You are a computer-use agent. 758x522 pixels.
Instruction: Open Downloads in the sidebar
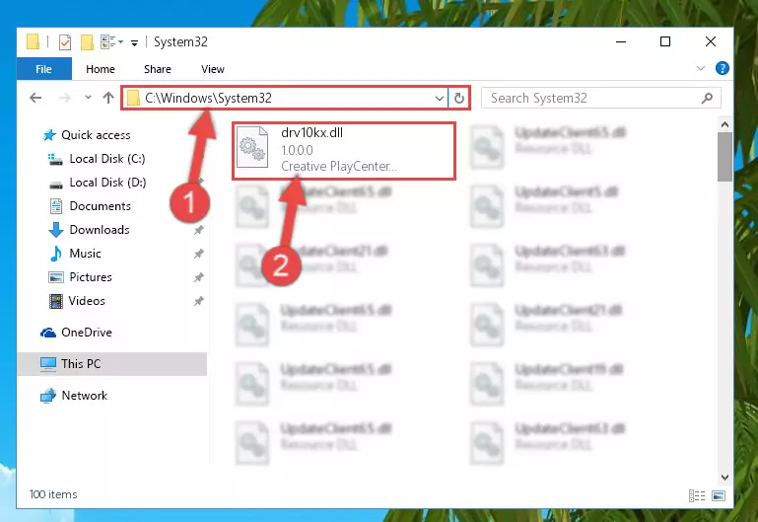pos(100,230)
